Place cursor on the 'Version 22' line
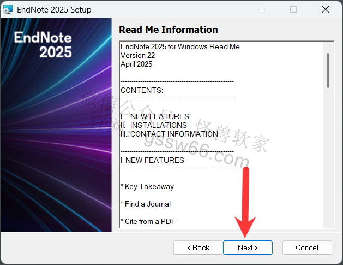The height and width of the screenshot is (265, 343). coord(137,55)
